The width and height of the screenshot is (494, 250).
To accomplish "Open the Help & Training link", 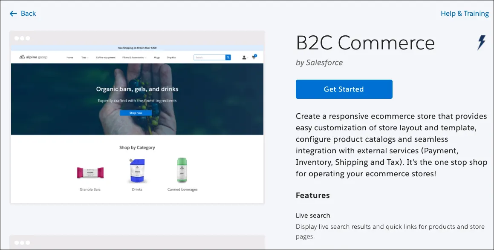I will [x=465, y=14].
